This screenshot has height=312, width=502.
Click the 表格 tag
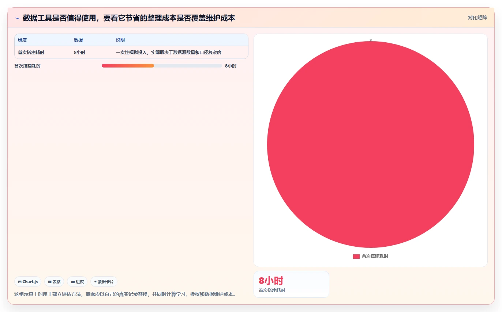54,282
